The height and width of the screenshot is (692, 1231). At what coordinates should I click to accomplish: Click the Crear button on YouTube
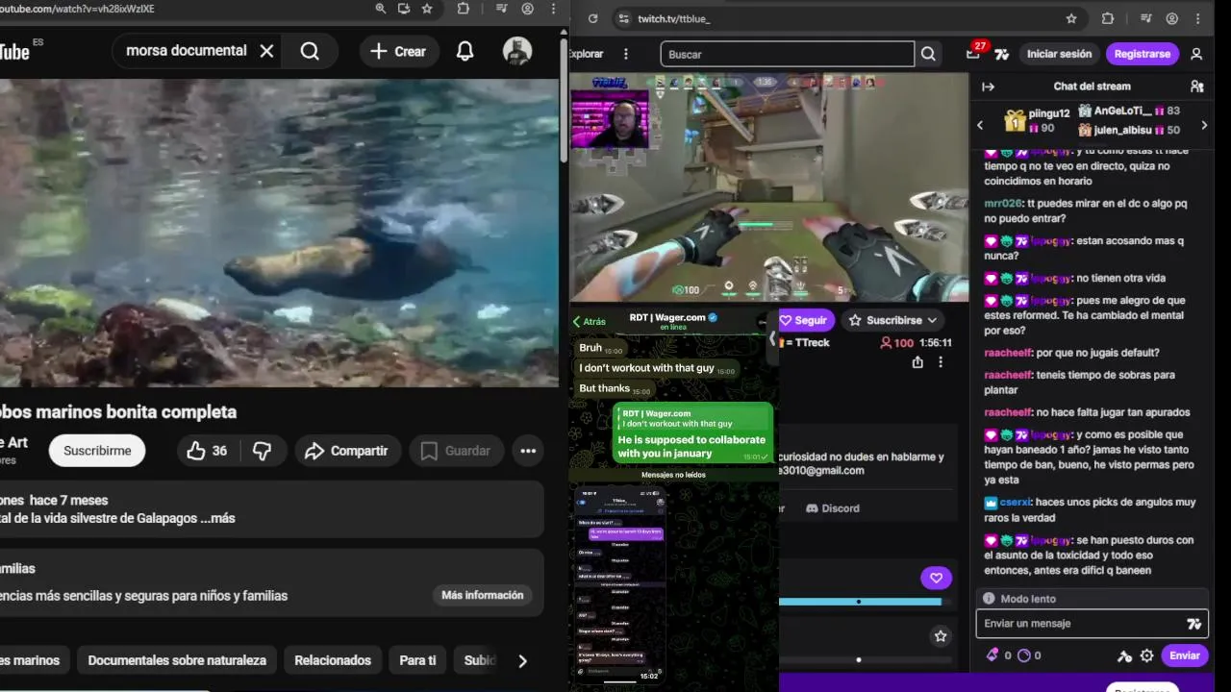[x=398, y=51]
